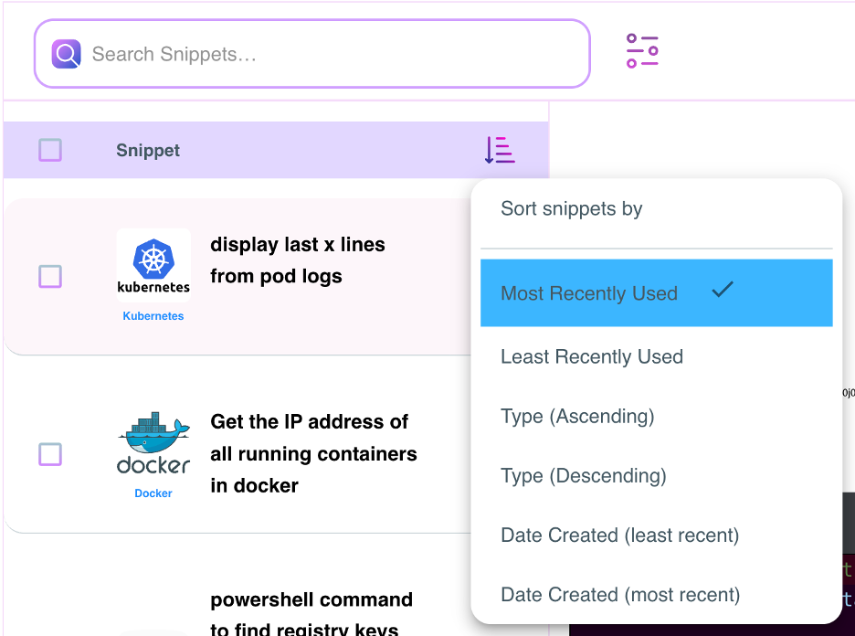Open the filter settings sliders icon
The width and height of the screenshot is (855, 636).
(642, 51)
